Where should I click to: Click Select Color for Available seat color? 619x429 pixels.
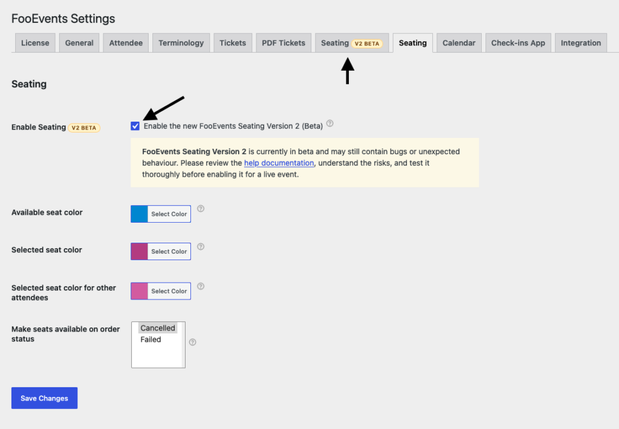[169, 214]
